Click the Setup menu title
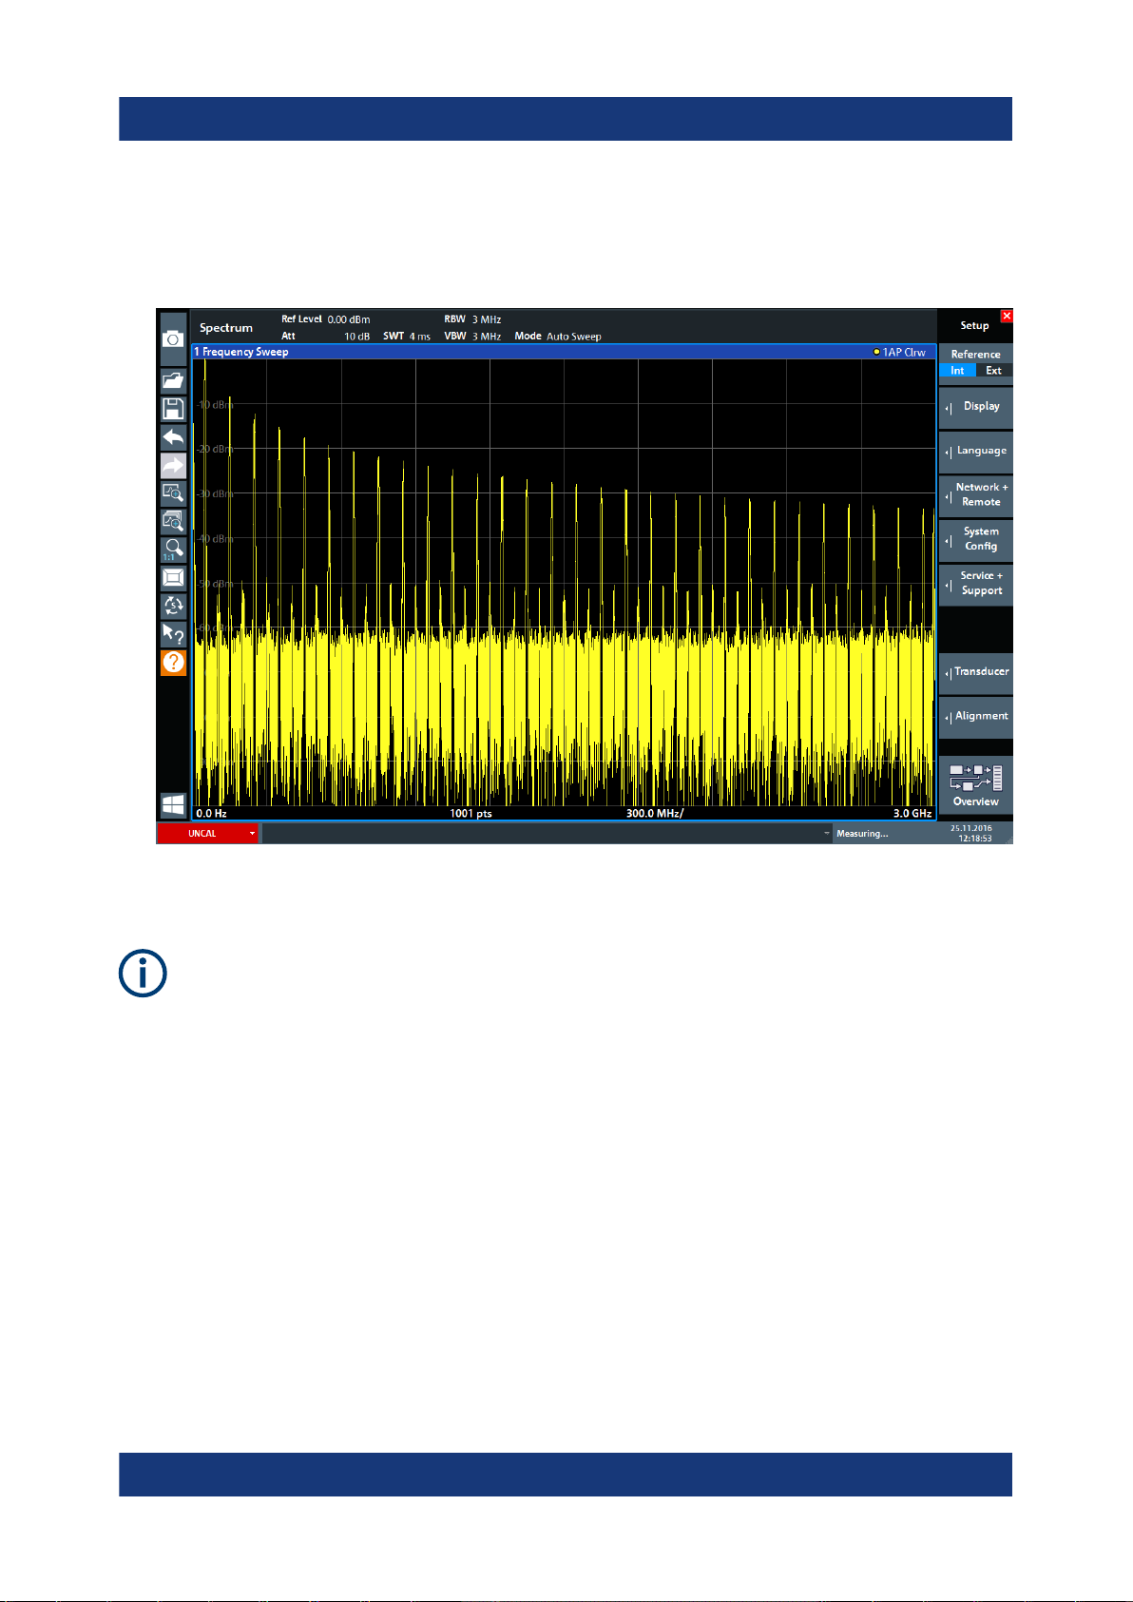Viewport: 1133px width, 1602px height. point(974,326)
